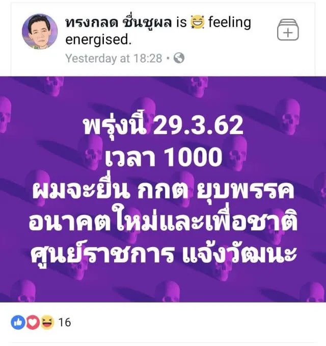Click the public globe privacy icon

(x=179, y=58)
